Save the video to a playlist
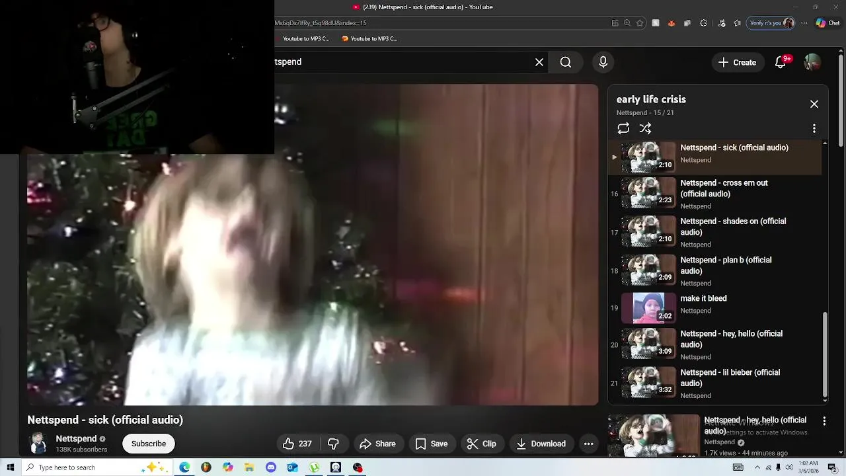Image resolution: width=846 pixels, height=476 pixels. pyautogui.click(x=432, y=444)
